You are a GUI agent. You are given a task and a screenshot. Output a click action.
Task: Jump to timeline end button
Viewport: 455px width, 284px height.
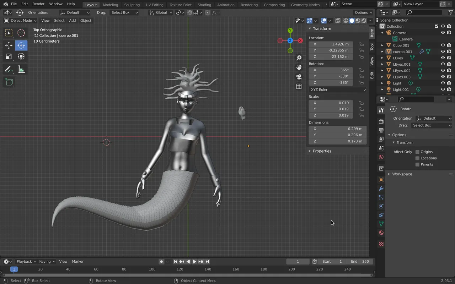[x=207, y=262]
